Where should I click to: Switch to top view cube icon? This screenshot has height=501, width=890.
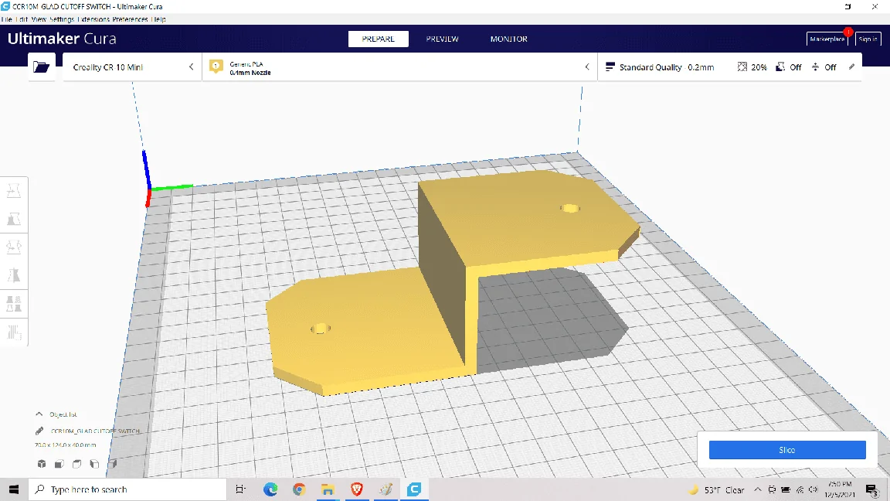pos(76,464)
